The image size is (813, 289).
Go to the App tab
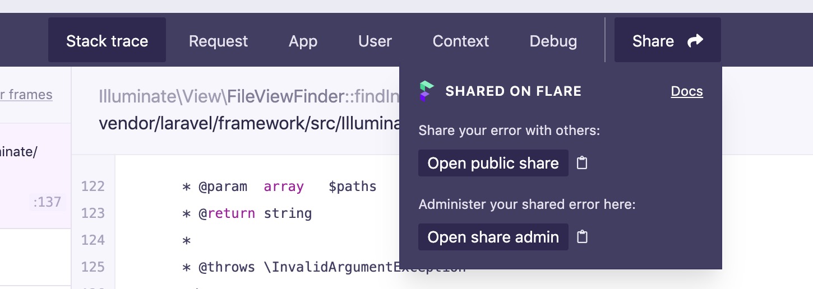[303, 41]
